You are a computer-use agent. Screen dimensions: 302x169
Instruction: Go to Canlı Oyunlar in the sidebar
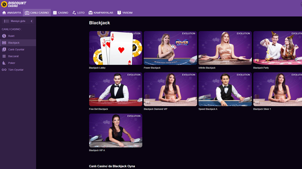point(18,50)
